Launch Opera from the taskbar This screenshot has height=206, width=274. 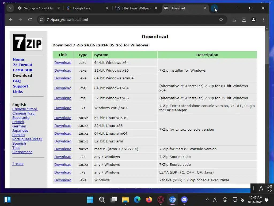161,200
